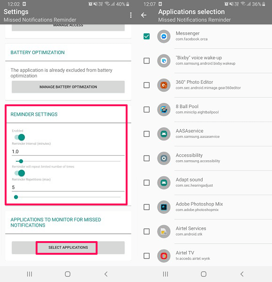Image resolution: width=272 pixels, height=282 pixels.
Task: Click the AASAservice app icon
Action: (164, 134)
